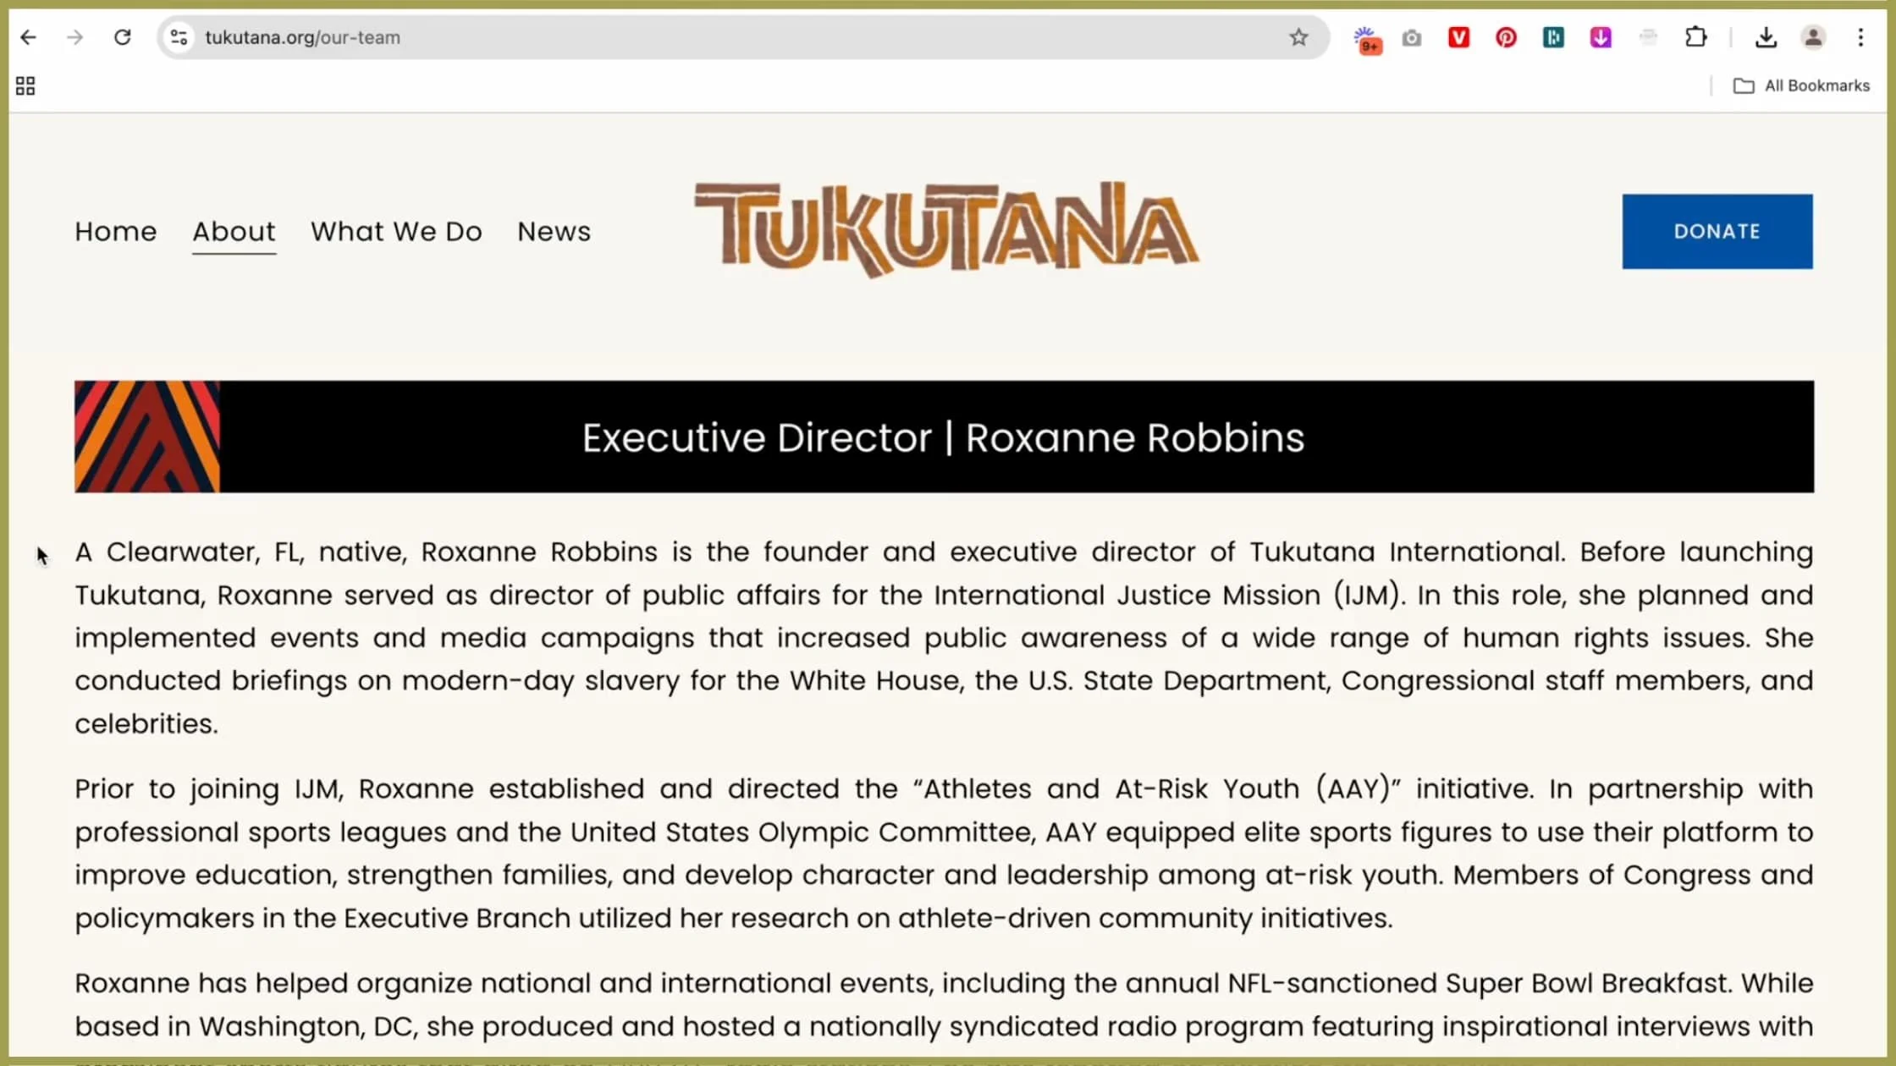Image resolution: width=1896 pixels, height=1066 pixels.
Task: Click the Tukutana logo
Action: click(x=946, y=228)
